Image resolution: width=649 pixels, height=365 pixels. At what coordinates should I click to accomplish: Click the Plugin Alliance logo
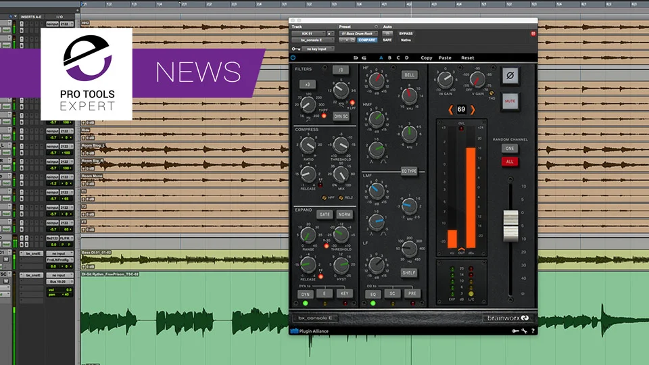310,331
